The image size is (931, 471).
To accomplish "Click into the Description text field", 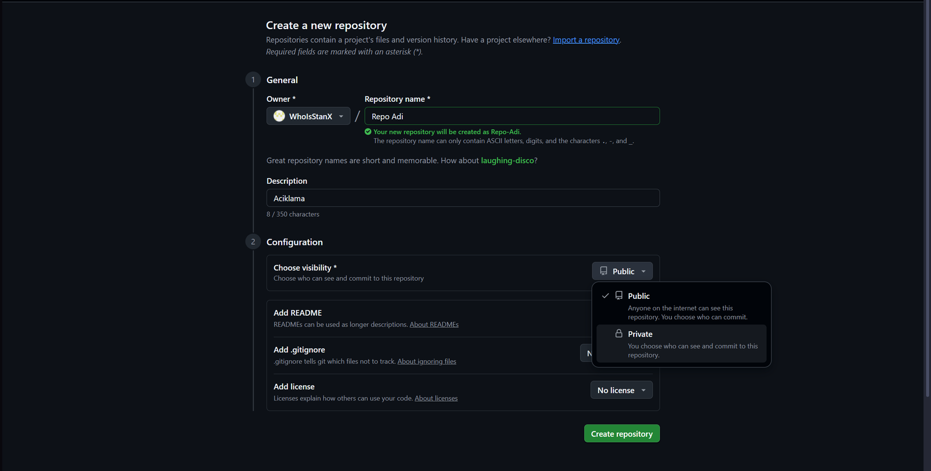I will 463,198.
